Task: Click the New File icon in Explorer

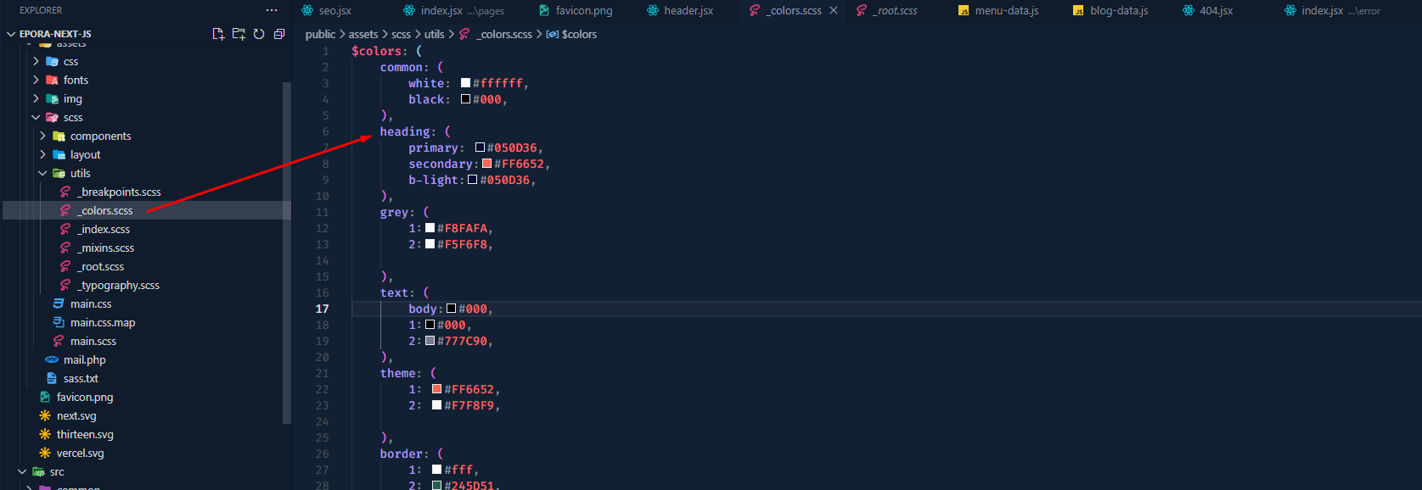Action: click(218, 34)
